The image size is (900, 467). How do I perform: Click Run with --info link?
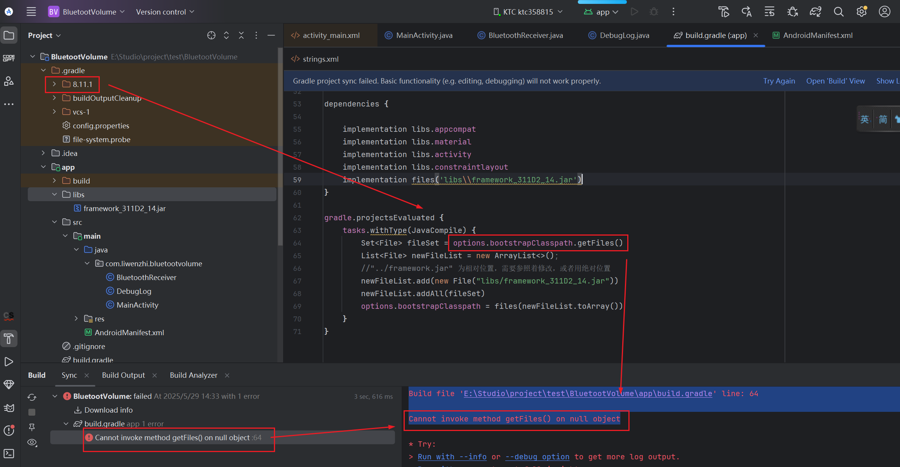point(452,457)
